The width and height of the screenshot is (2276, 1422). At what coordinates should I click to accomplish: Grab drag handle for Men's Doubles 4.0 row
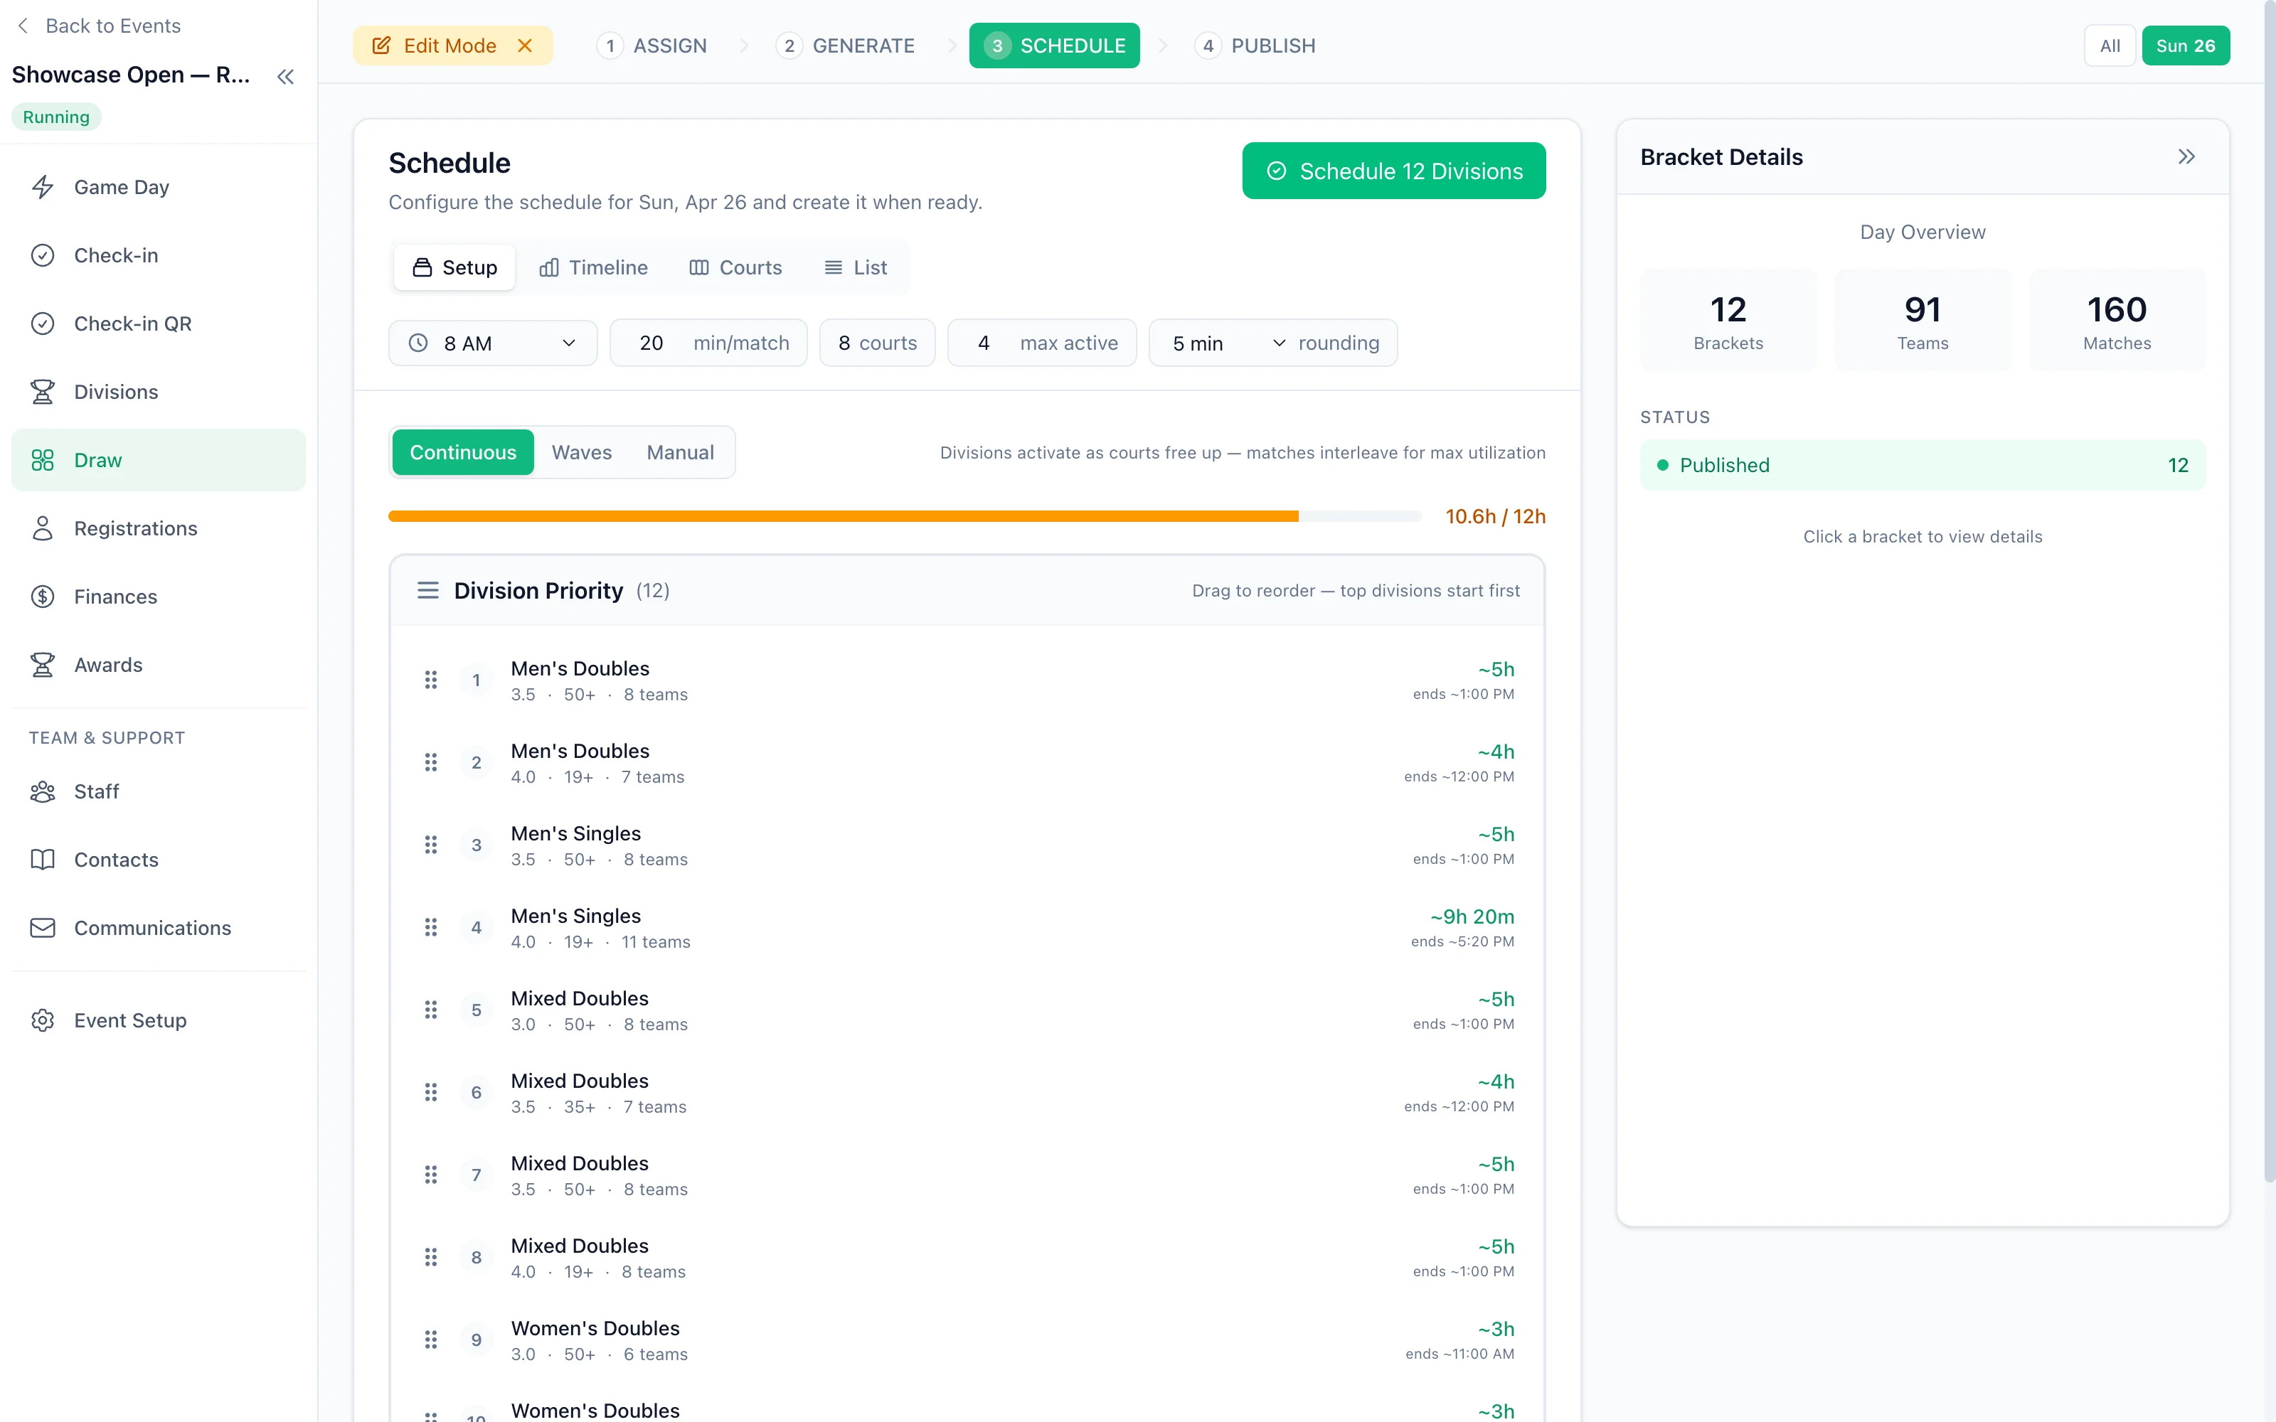click(431, 763)
